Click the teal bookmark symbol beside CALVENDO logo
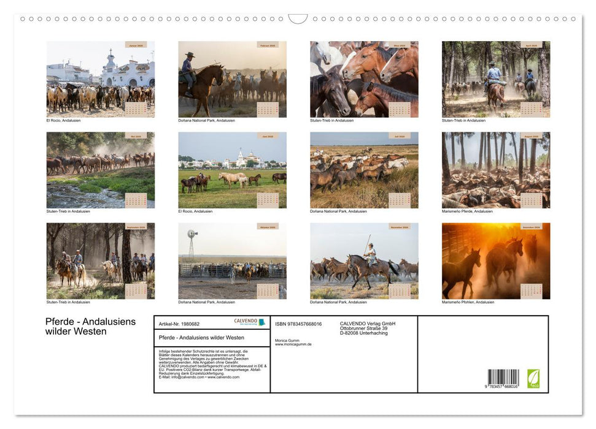Image resolution: width=596 pixels, height=429 pixels. (261, 321)
